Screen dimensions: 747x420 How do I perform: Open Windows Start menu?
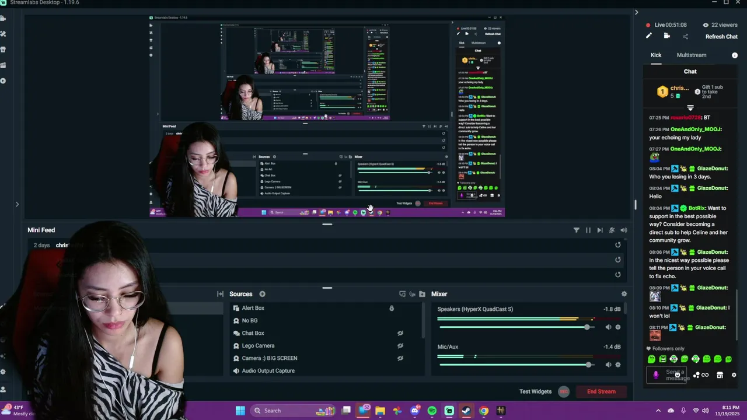point(240,411)
